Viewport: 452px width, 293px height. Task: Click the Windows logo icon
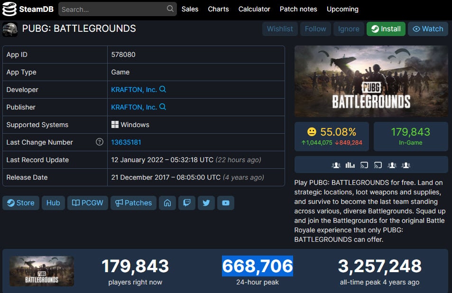pyautogui.click(x=115, y=125)
